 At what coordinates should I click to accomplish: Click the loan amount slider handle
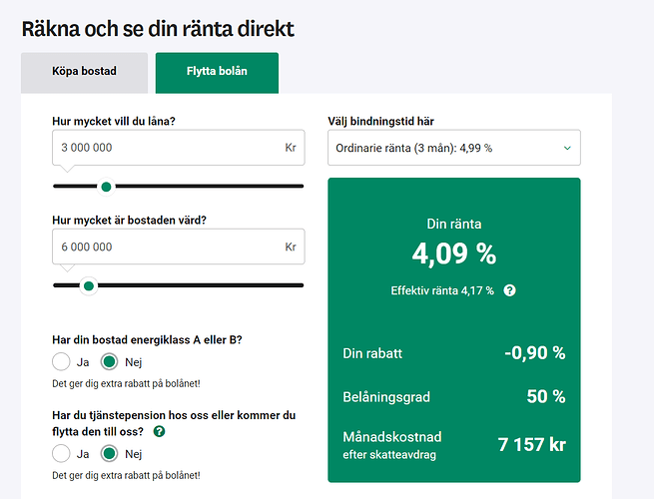pos(107,186)
